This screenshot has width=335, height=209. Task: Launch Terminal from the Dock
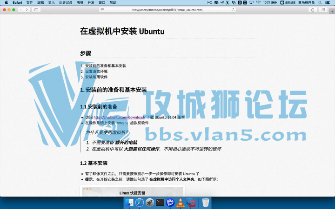click(x=160, y=202)
